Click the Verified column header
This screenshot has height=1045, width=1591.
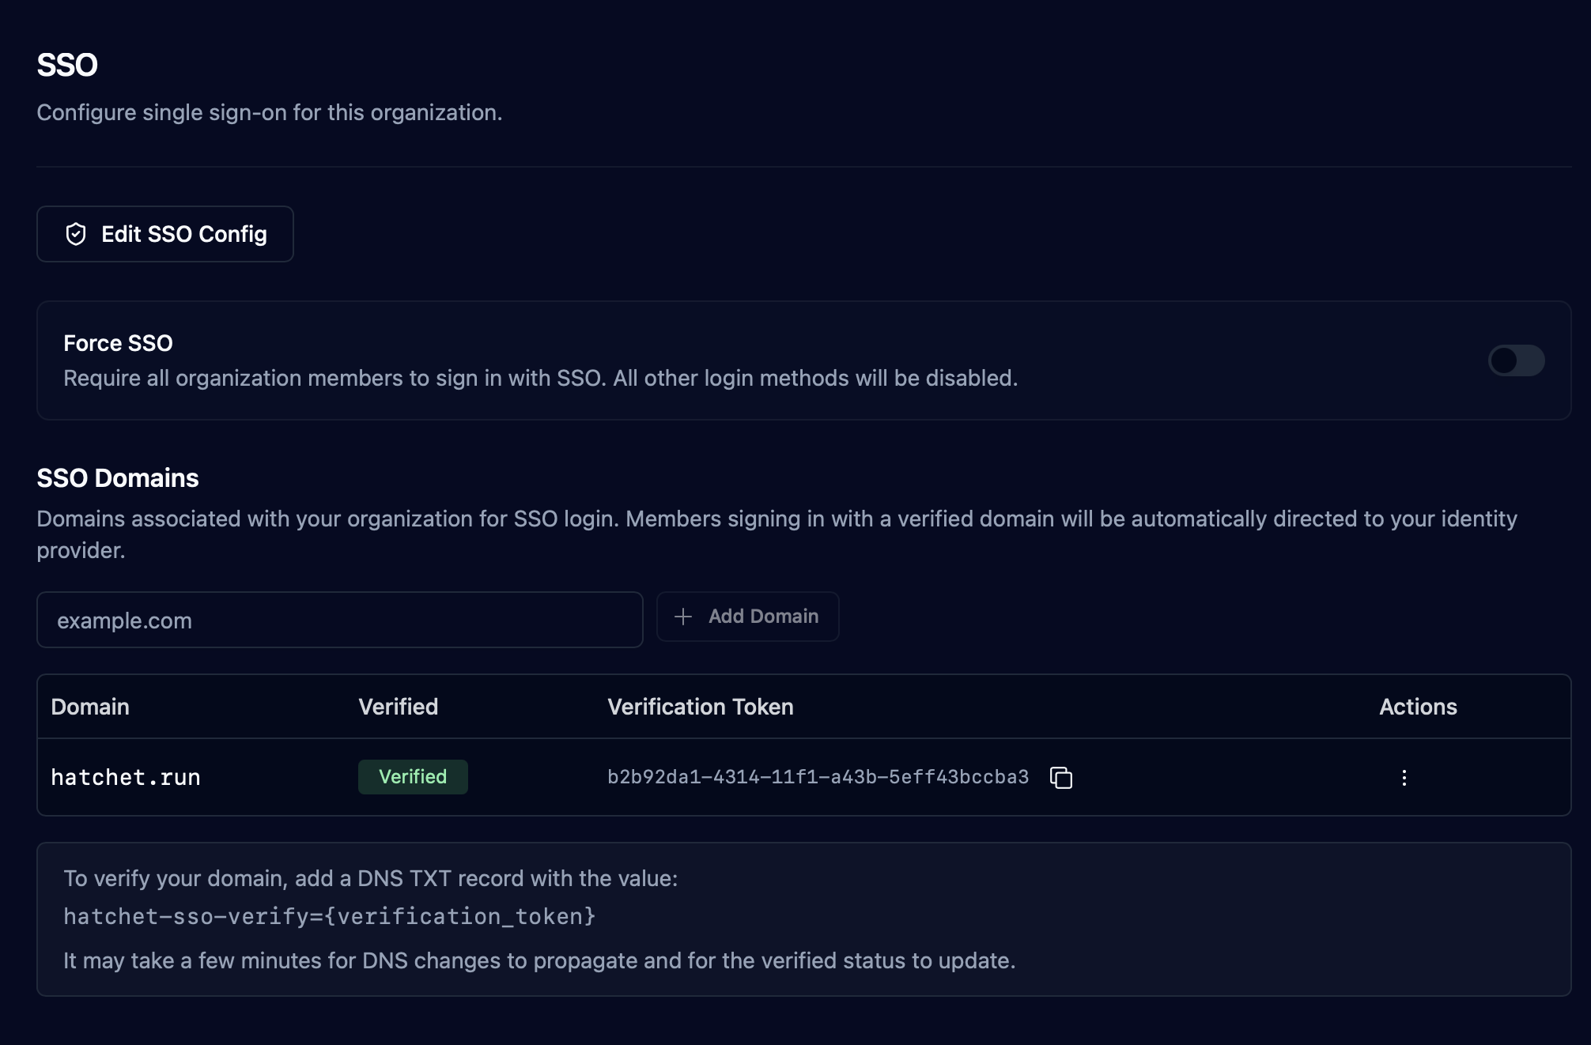(x=398, y=707)
